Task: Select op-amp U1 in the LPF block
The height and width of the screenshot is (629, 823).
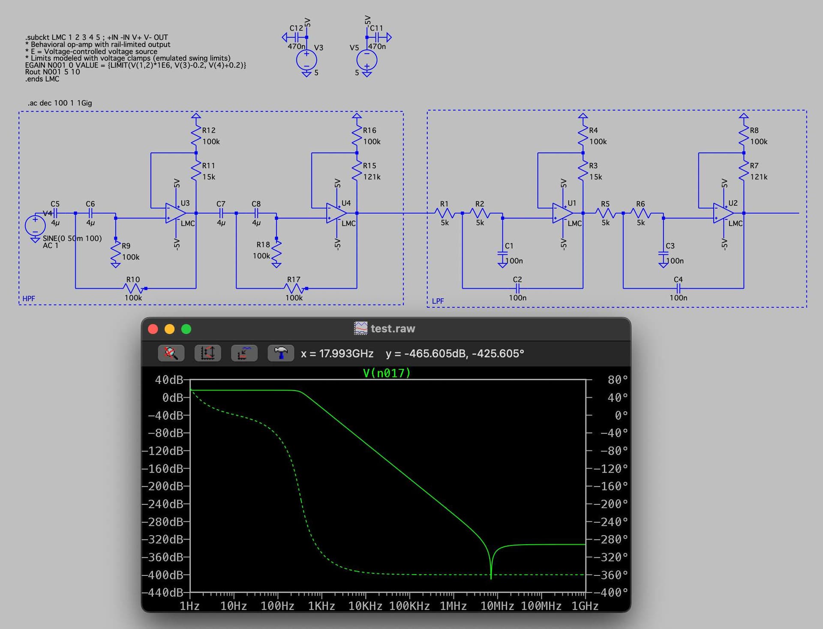Action: click(x=563, y=213)
